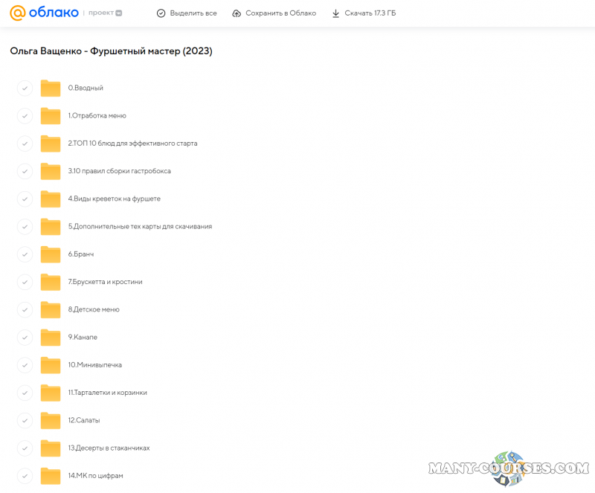This screenshot has height=493, width=595.
Task: Select checkbox for 7.Брускетта и кростини
Action: click(25, 283)
